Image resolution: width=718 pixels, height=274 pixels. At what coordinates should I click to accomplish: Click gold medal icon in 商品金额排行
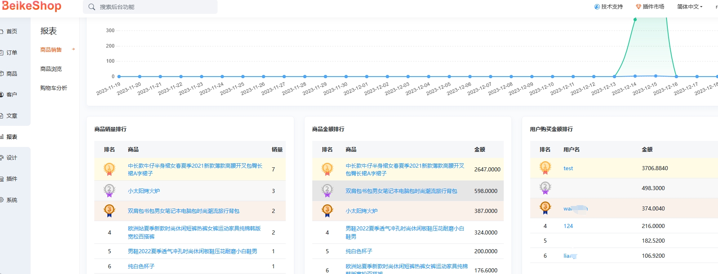[x=327, y=169]
